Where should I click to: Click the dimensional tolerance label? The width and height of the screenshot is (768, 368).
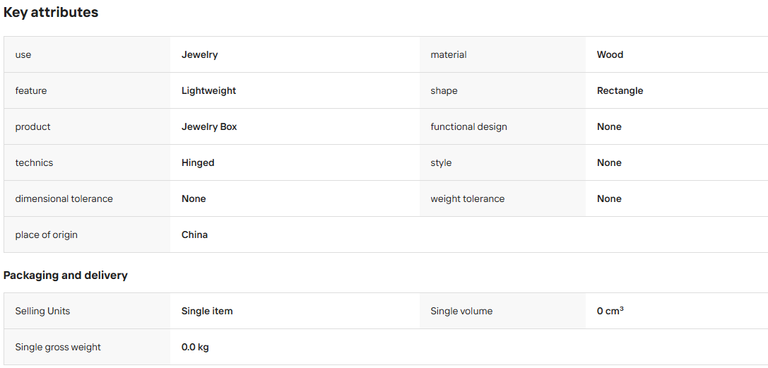tap(64, 198)
